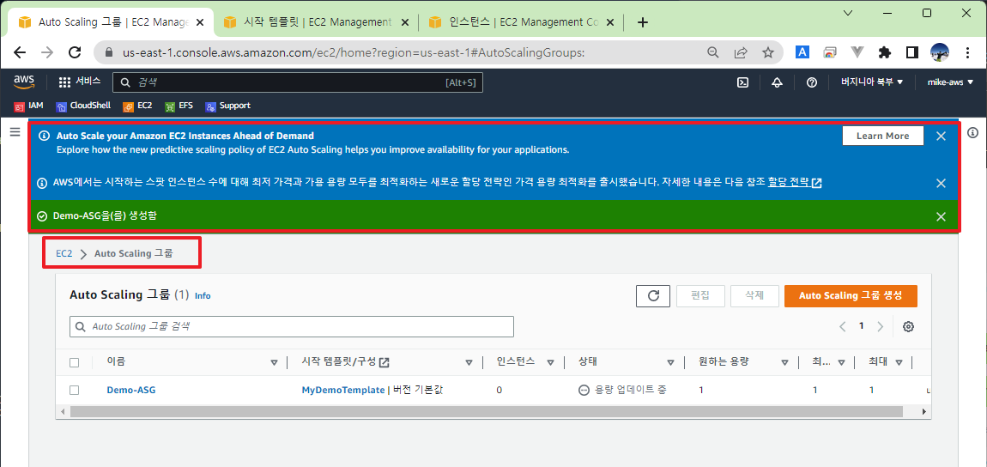This screenshot has width=987, height=467.
Task: Open the help question mark icon
Action: pos(811,82)
